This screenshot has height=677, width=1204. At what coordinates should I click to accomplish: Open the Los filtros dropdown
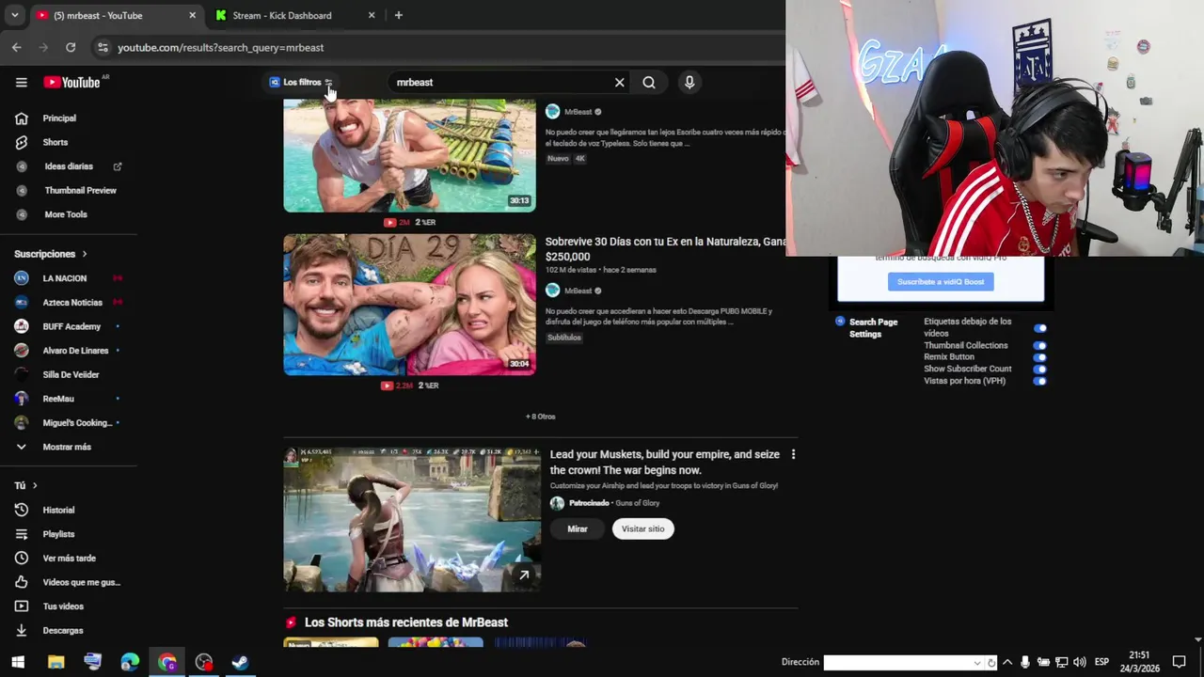(x=301, y=83)
